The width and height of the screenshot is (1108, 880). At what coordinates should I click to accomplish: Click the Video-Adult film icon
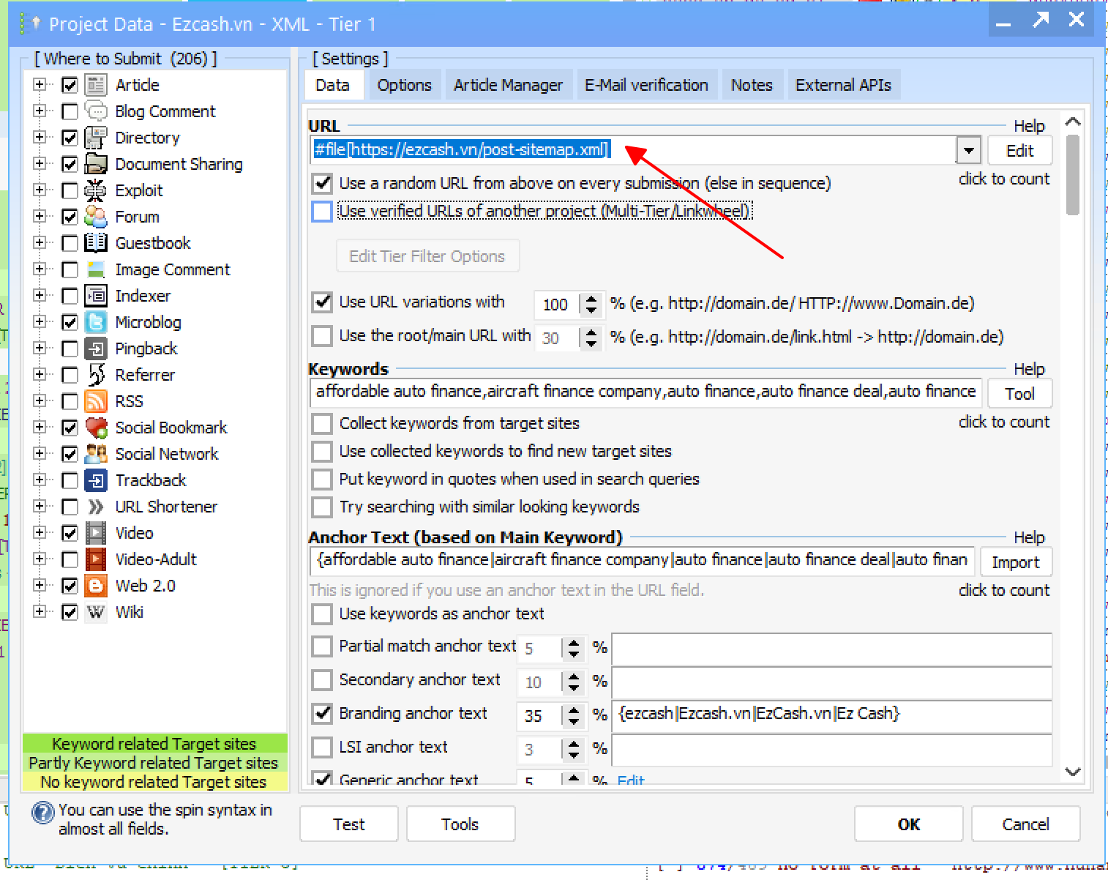96,559
